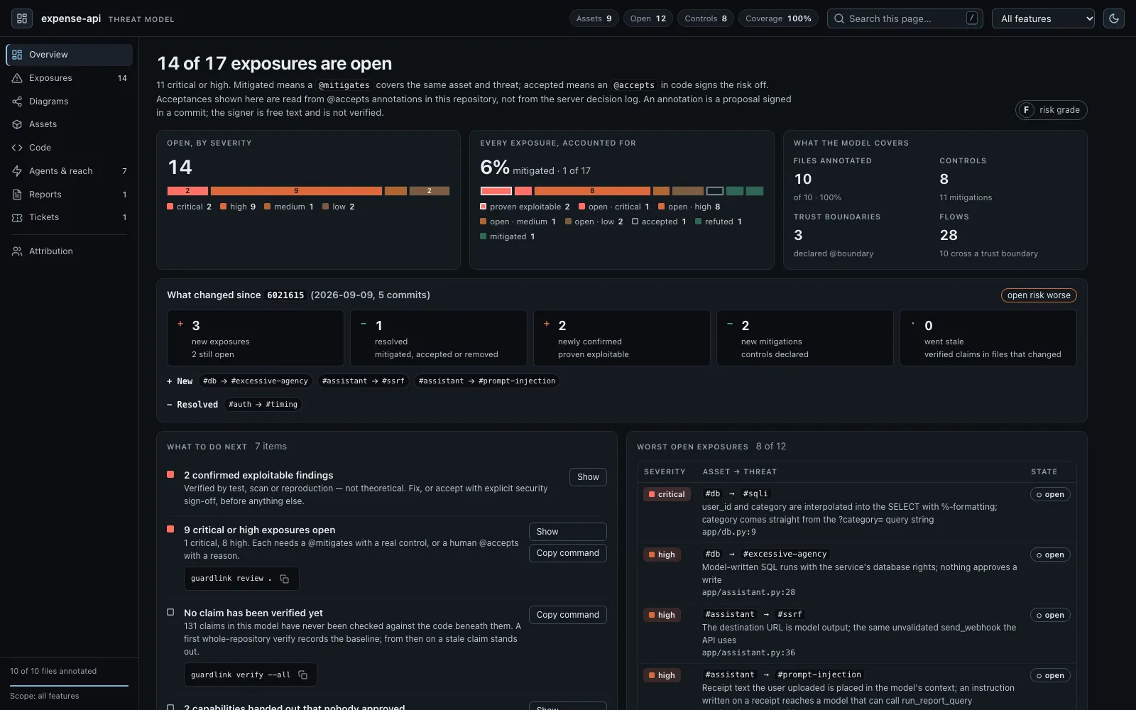Click the critical severity badge

667,495
